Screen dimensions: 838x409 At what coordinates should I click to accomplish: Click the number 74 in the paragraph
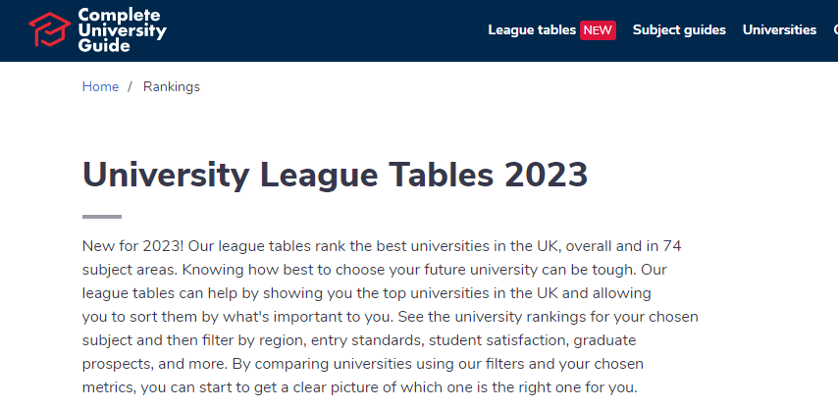672,246
